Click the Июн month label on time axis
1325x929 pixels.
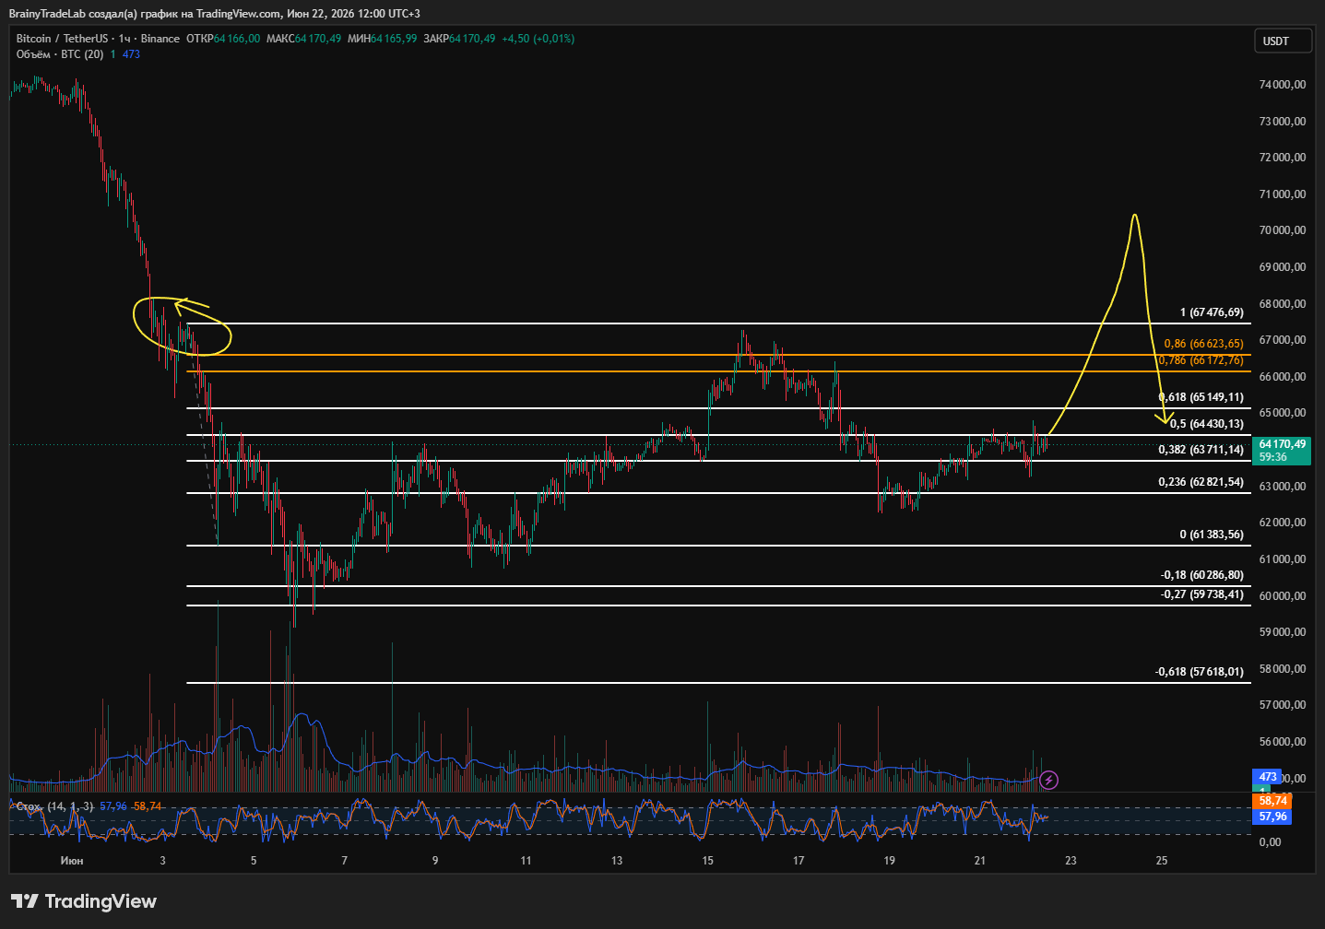(71, 861)
